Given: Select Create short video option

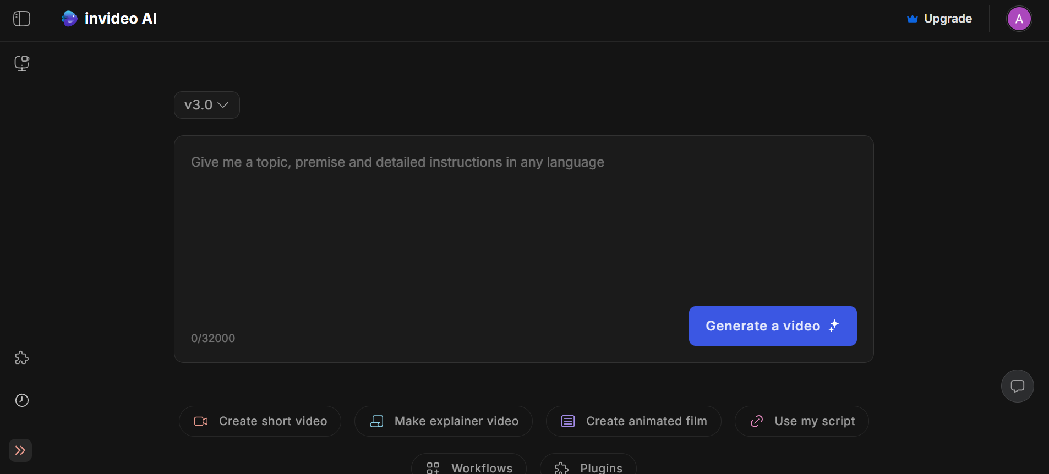Looking at the screenshot, I should (260, 421).
